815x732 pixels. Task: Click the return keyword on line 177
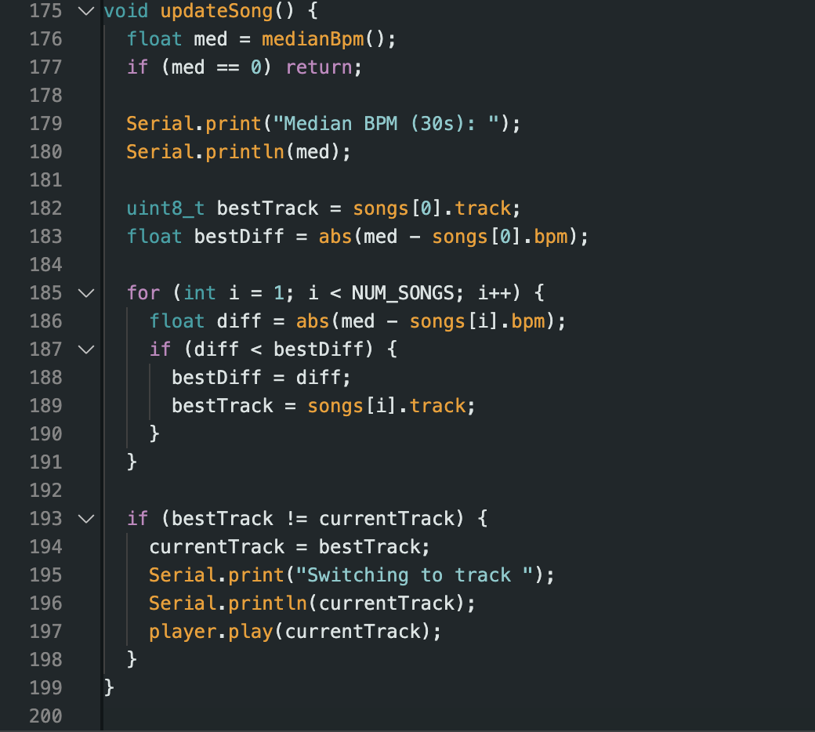pos(318,67)
